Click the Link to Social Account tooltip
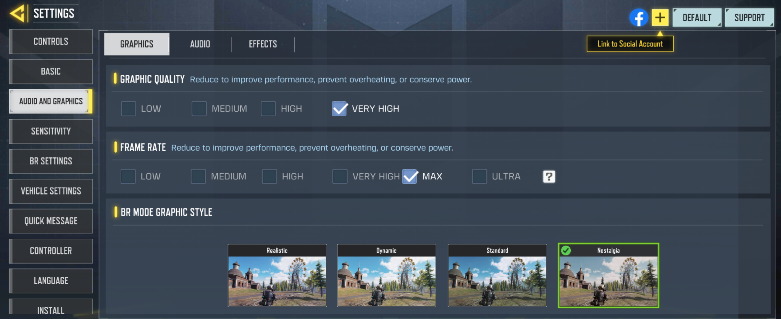Viewport: 781px width, 319px height. (630, 44)
